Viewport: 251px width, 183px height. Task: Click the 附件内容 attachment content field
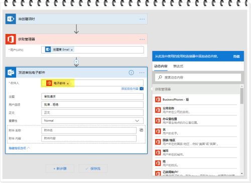click(x=89, y=138)
